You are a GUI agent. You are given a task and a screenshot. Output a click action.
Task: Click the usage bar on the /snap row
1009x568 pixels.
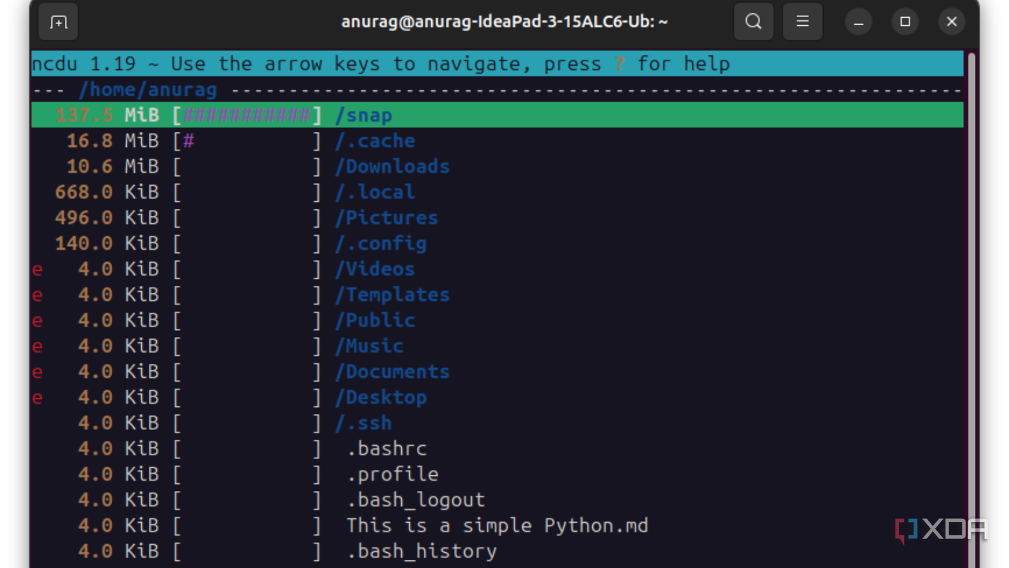pos(247,115)
